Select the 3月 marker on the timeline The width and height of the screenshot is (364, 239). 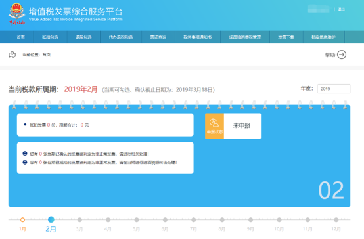click(x=80, y=219)
